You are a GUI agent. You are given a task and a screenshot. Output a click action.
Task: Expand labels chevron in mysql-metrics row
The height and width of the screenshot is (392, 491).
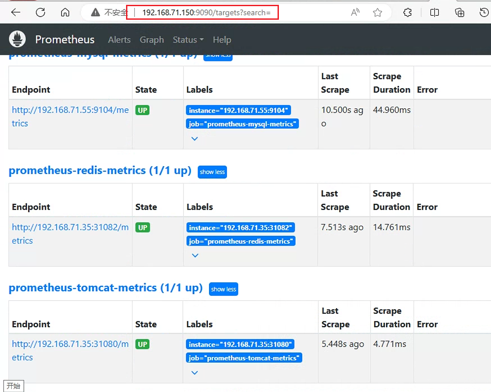click(195, 139)
